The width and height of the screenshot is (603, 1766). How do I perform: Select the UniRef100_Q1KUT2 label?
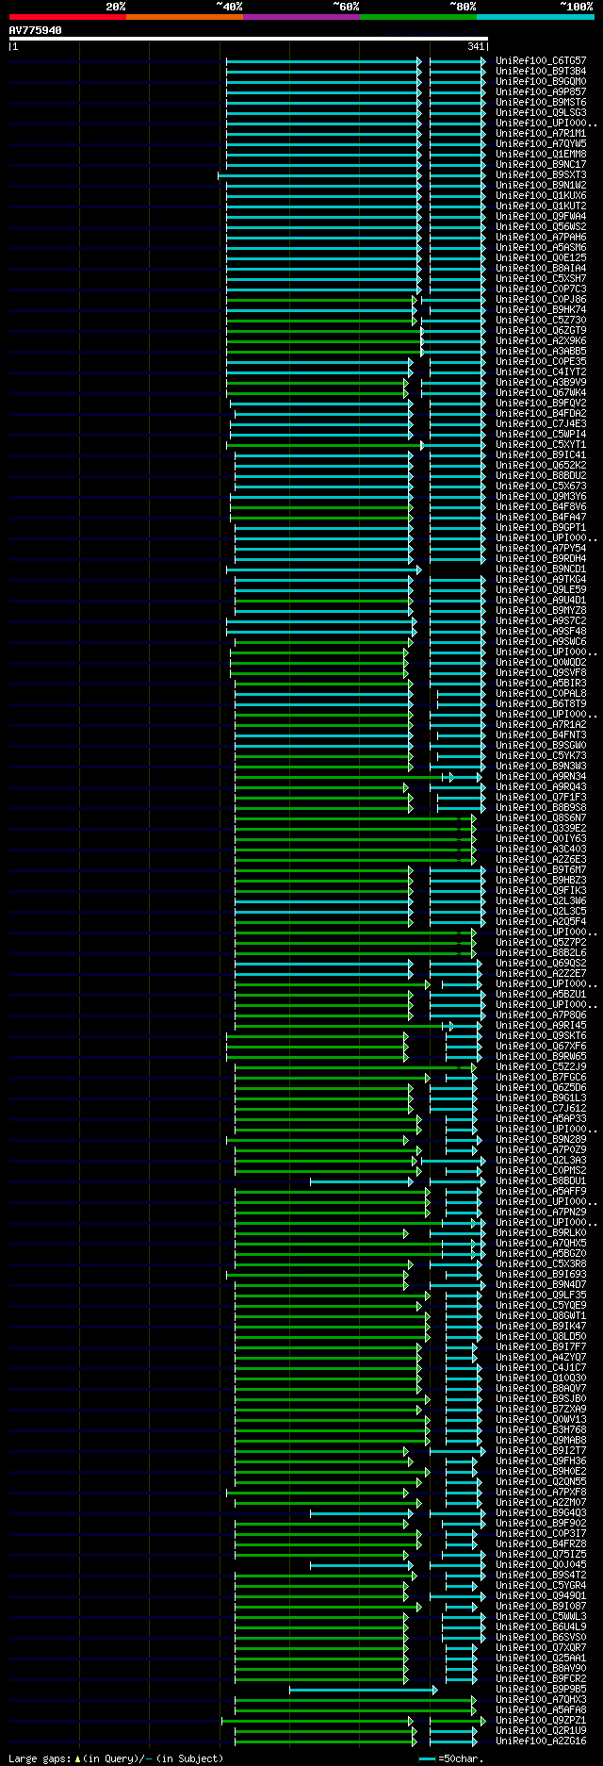(x=541, y=206)
